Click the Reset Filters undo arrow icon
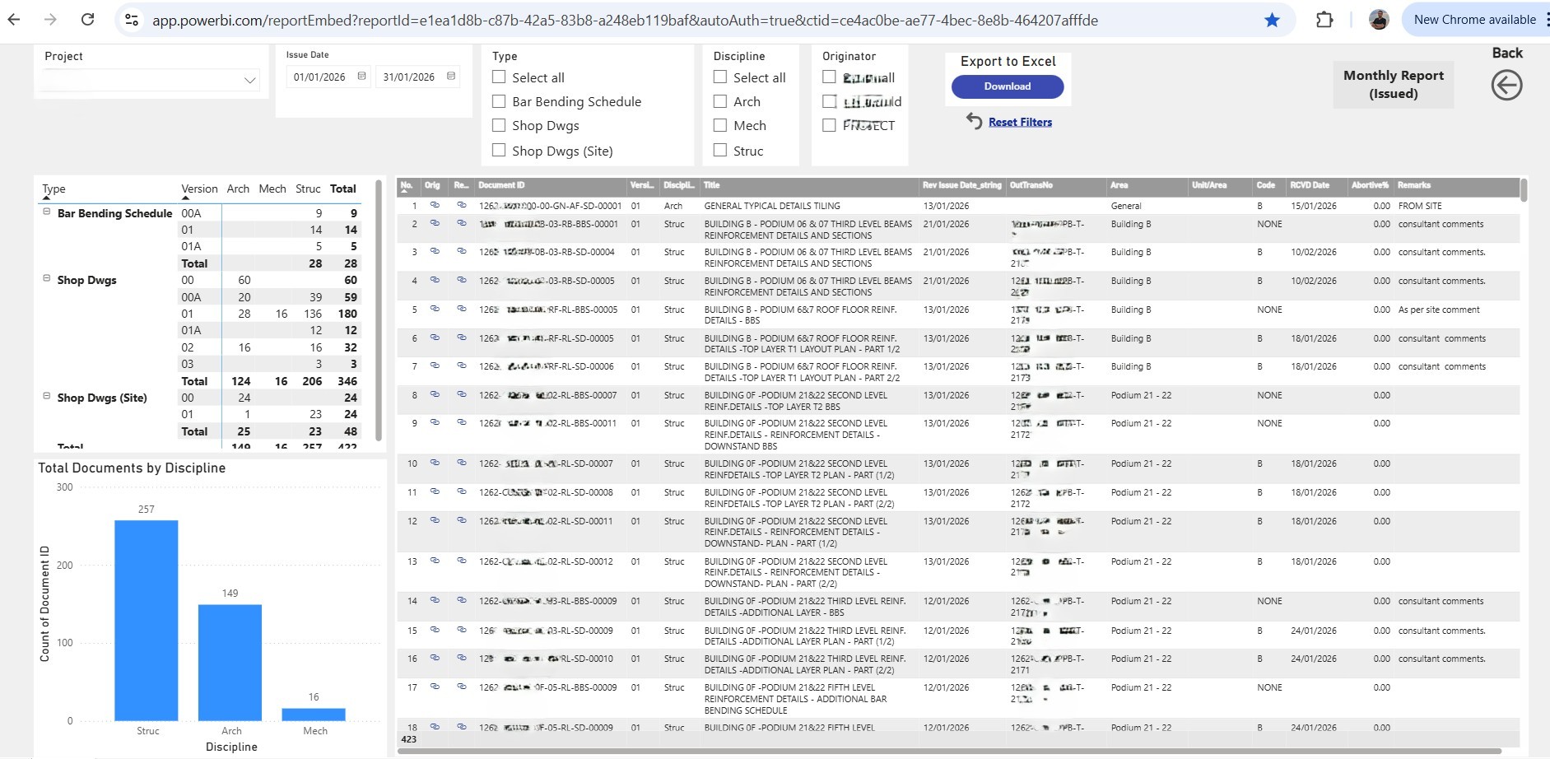The height and width of the screenshot is (759, 1550). 974,121
